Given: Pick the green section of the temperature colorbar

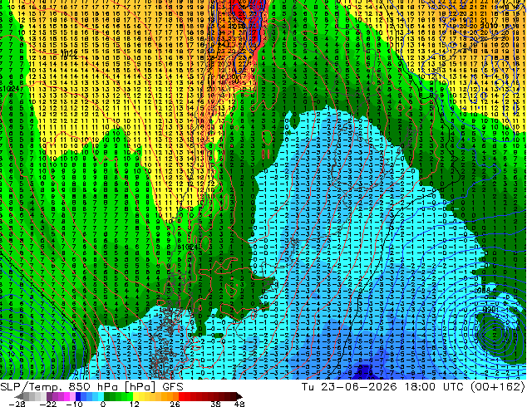Looking at the screenshot, I should tap(118, 396).
